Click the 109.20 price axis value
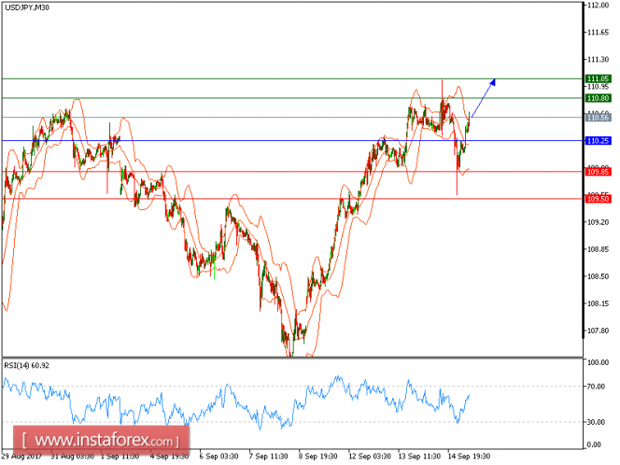The height and width of the screenshot is (465, 620). [598, 222]
